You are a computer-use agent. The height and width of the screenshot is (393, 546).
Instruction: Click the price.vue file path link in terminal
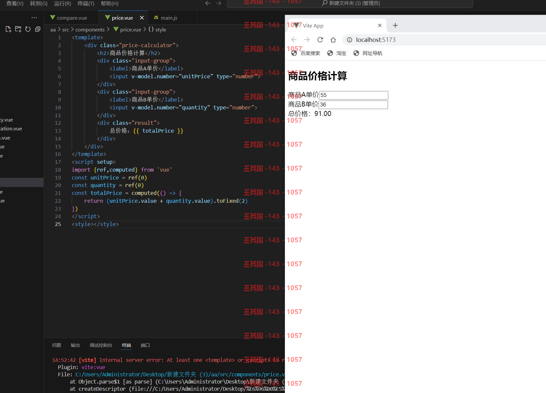[x=180, y=374]
